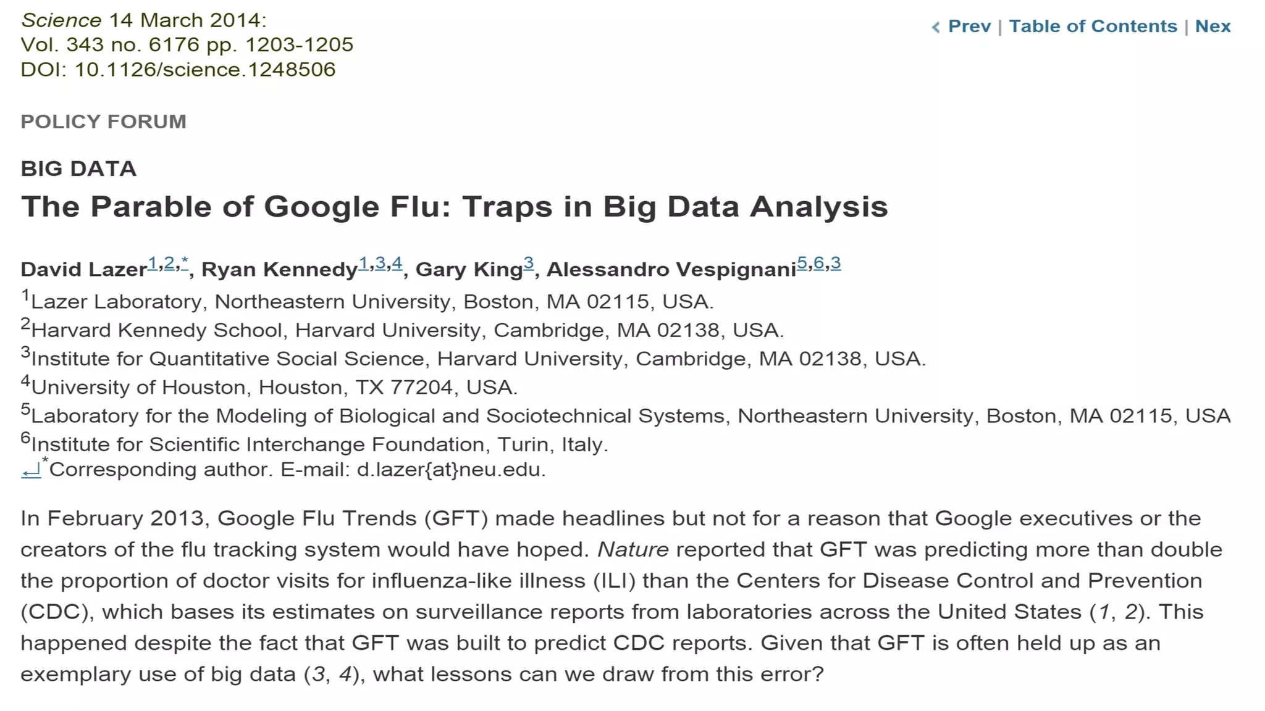This screenshot has height=711, width=1265.
Task: Click Alessandro Vespignani's affiliation 3 superscript
Action: [x=835, y=264]
